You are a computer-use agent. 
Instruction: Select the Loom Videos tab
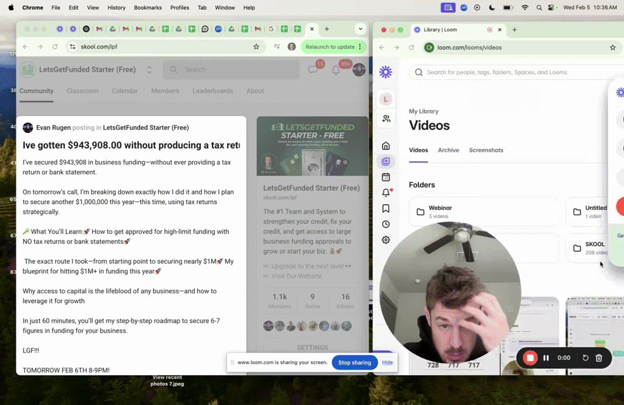pos(418,150)
